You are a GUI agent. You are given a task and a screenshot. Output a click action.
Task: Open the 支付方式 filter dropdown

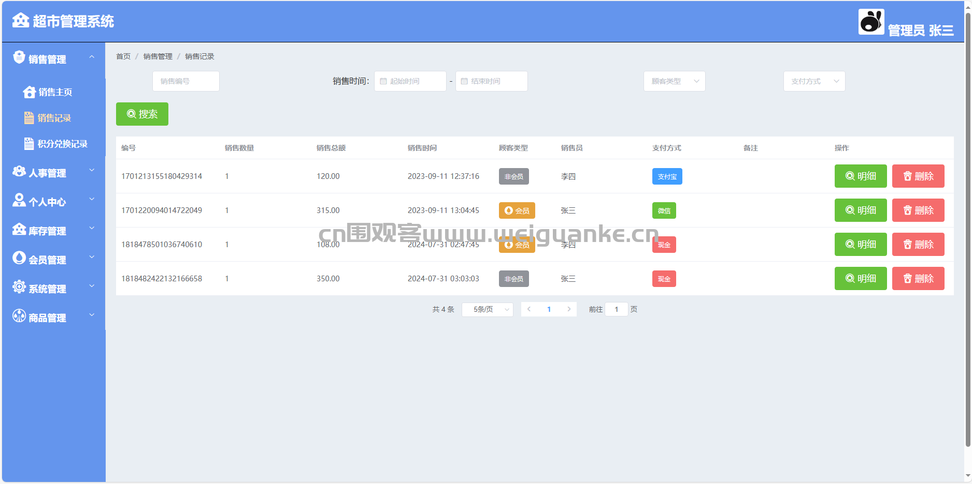tap(814, 81)
